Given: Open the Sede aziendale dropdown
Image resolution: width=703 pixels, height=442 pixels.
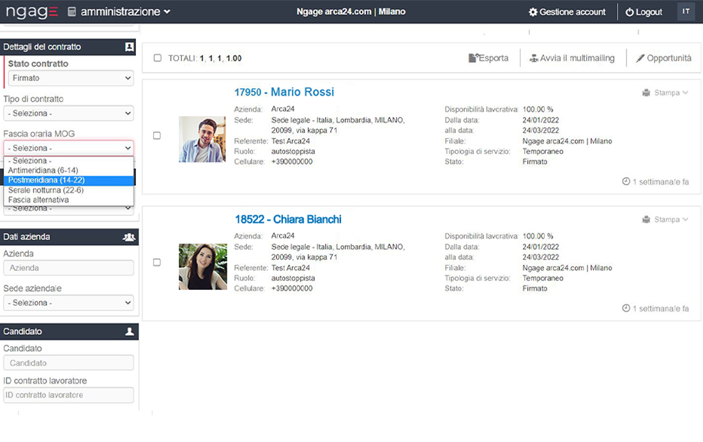Looking at the screenshot, I should 70,303.
